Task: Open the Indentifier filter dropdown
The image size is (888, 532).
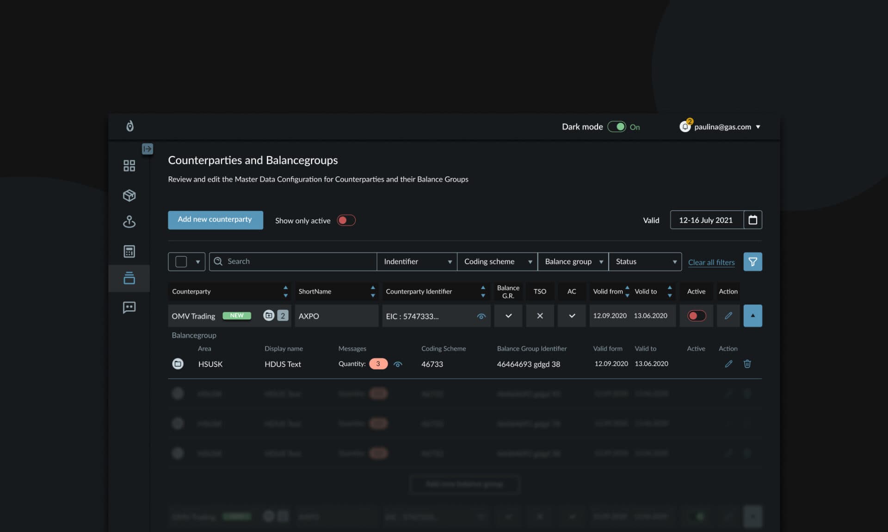Action: pos(417,261)
